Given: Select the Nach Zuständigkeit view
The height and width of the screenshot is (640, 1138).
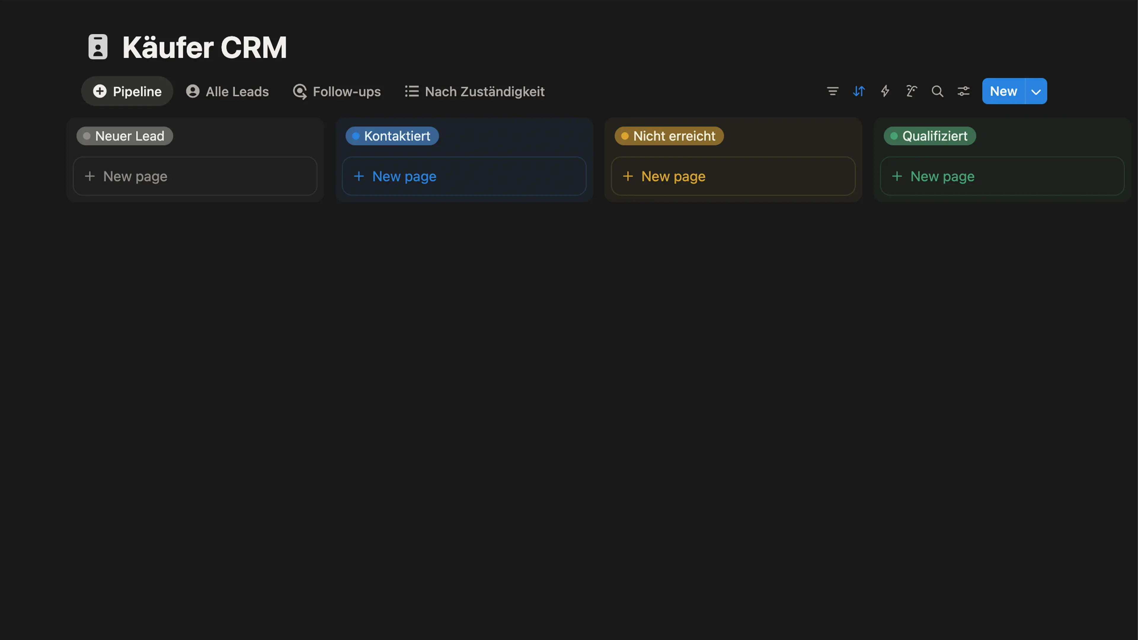Looking at the screenshot, I should (485, 92).
